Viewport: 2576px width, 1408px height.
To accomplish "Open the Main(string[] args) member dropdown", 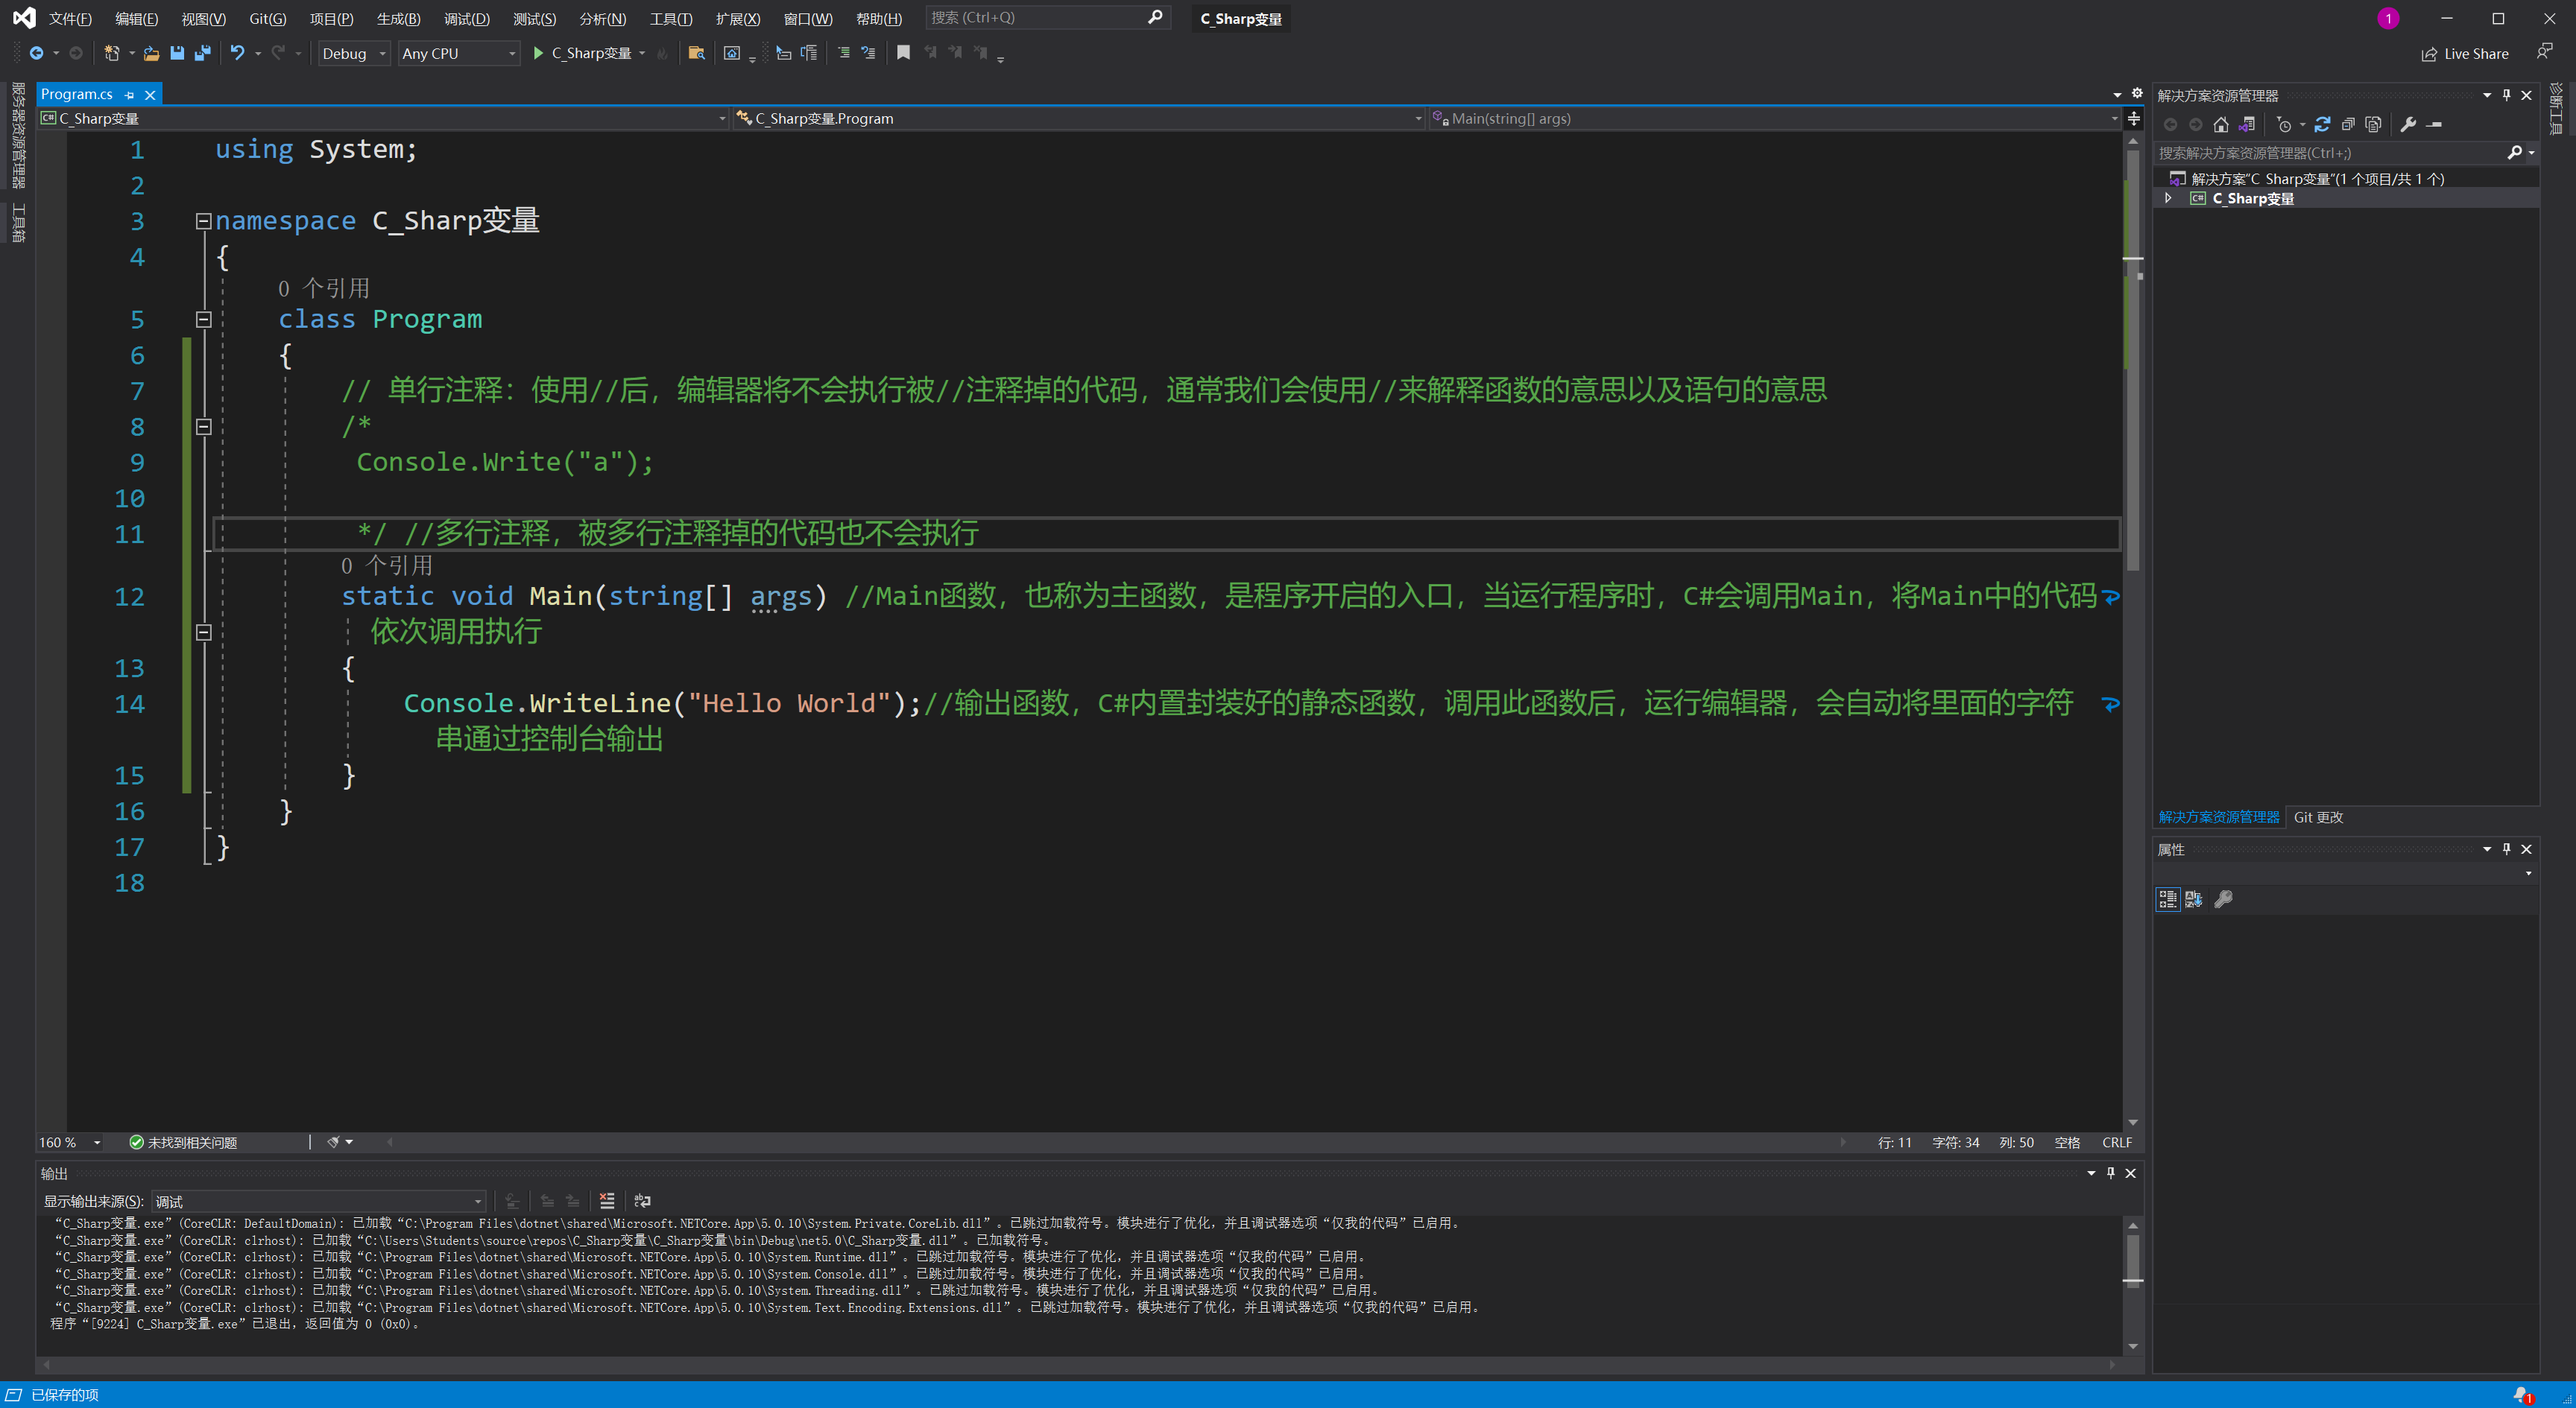I will [x=1775, y=119].
